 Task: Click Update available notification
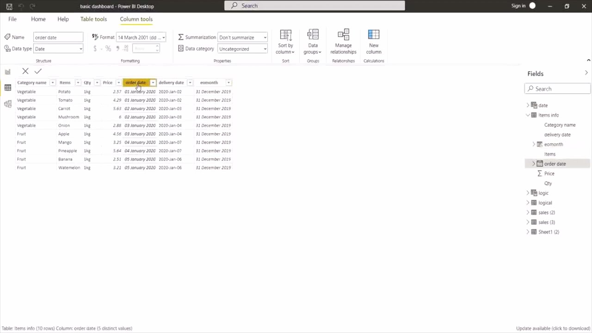tap(553, 328)
